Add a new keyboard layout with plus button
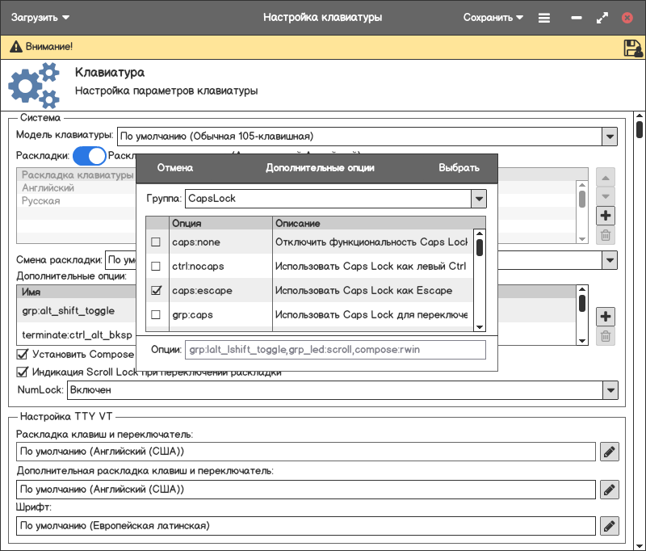Viewport: 646px width, 551px height. (x=606, y=216)
